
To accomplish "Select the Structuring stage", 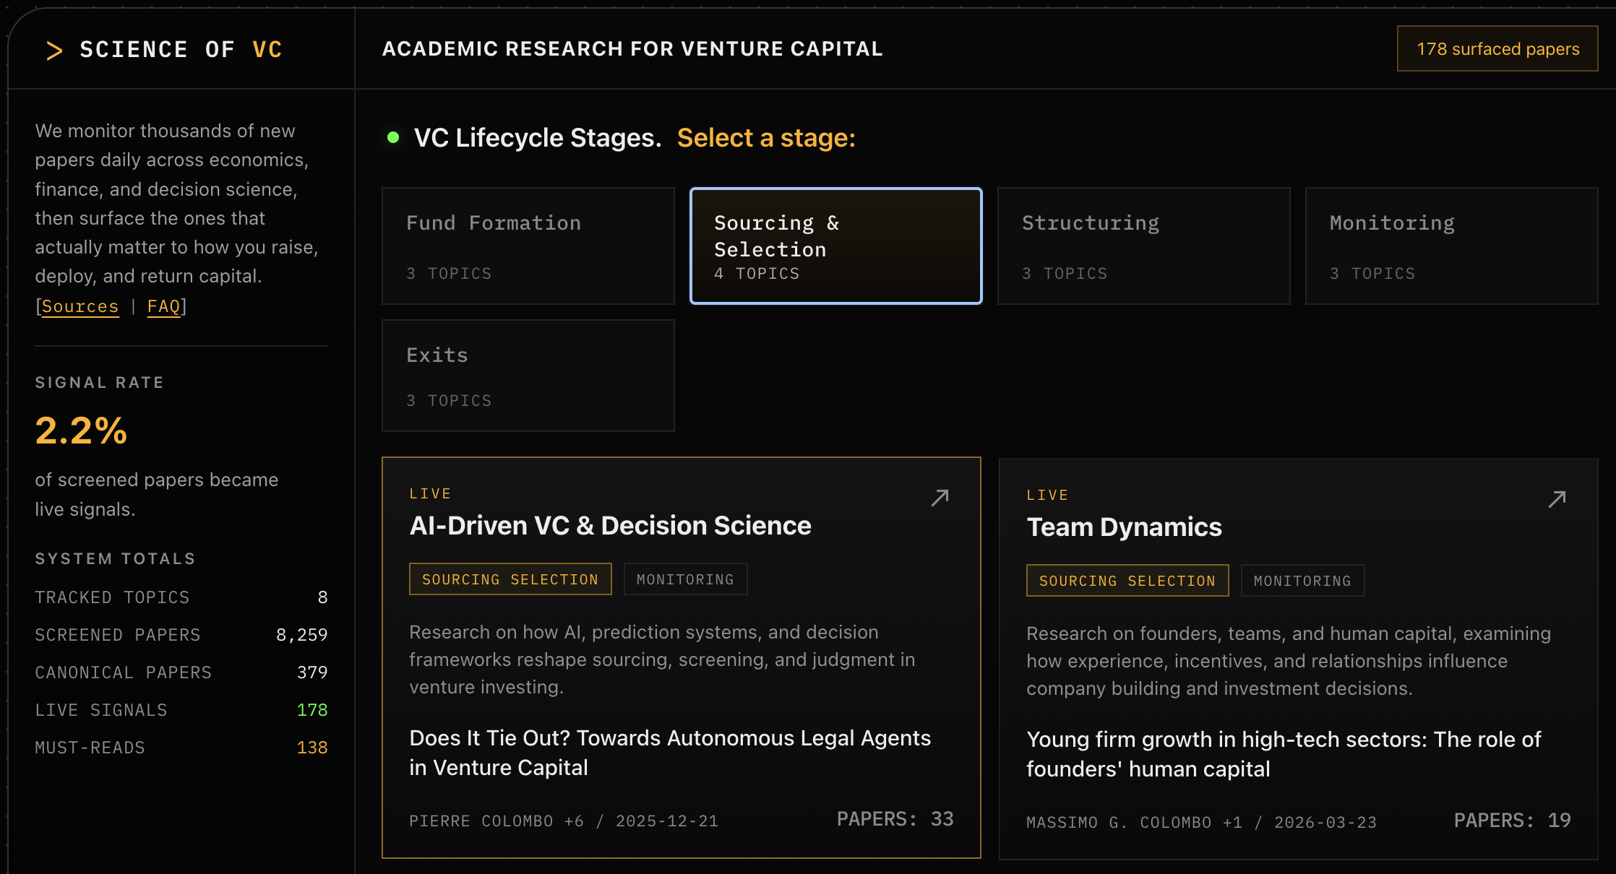I will coord(1144,246).
